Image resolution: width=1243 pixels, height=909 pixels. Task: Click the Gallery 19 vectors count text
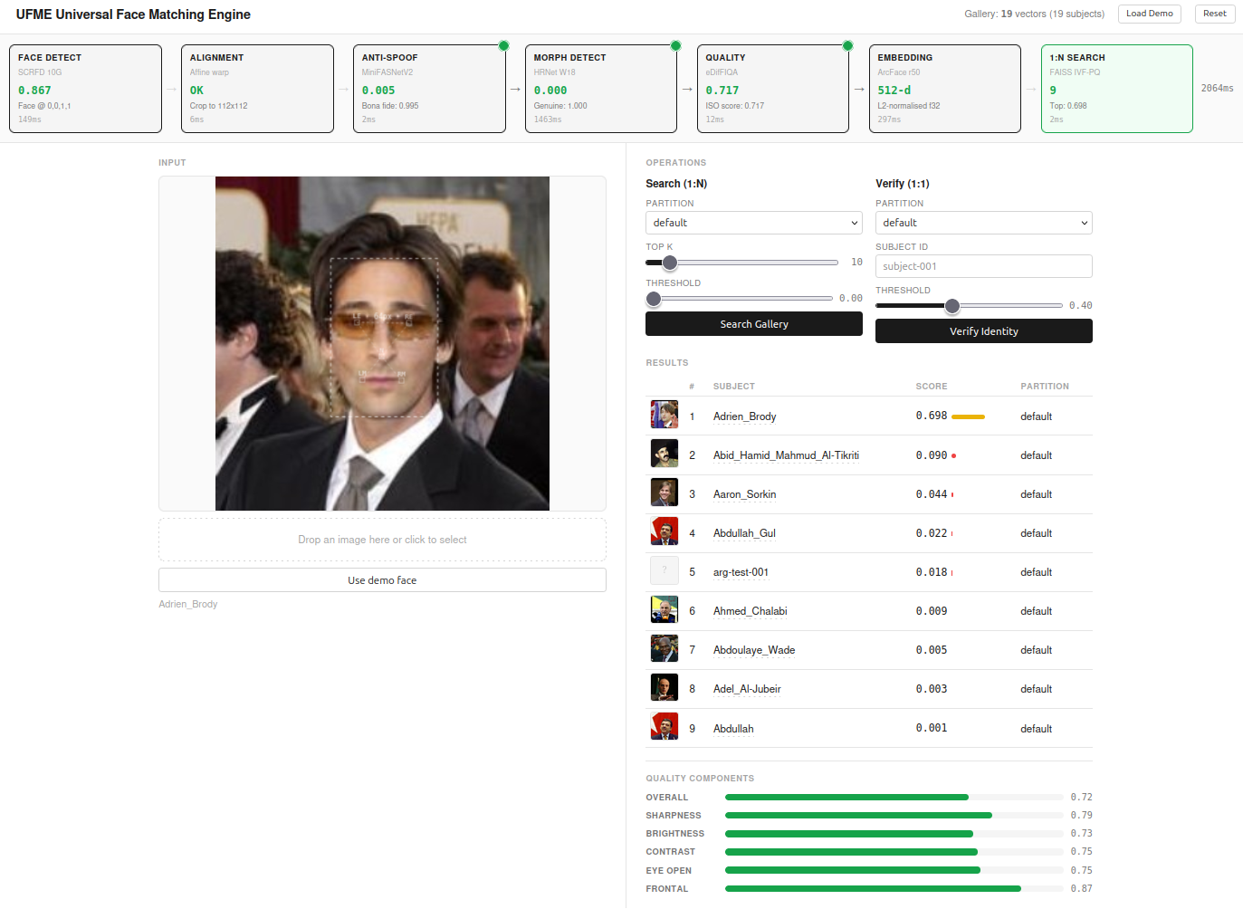point(1034,14)
